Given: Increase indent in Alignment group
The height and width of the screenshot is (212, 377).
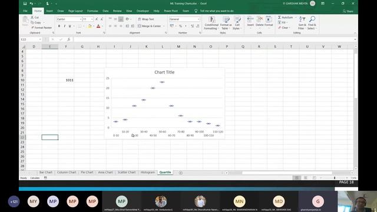Looking at the screenshot, I should tap(133, 26).
